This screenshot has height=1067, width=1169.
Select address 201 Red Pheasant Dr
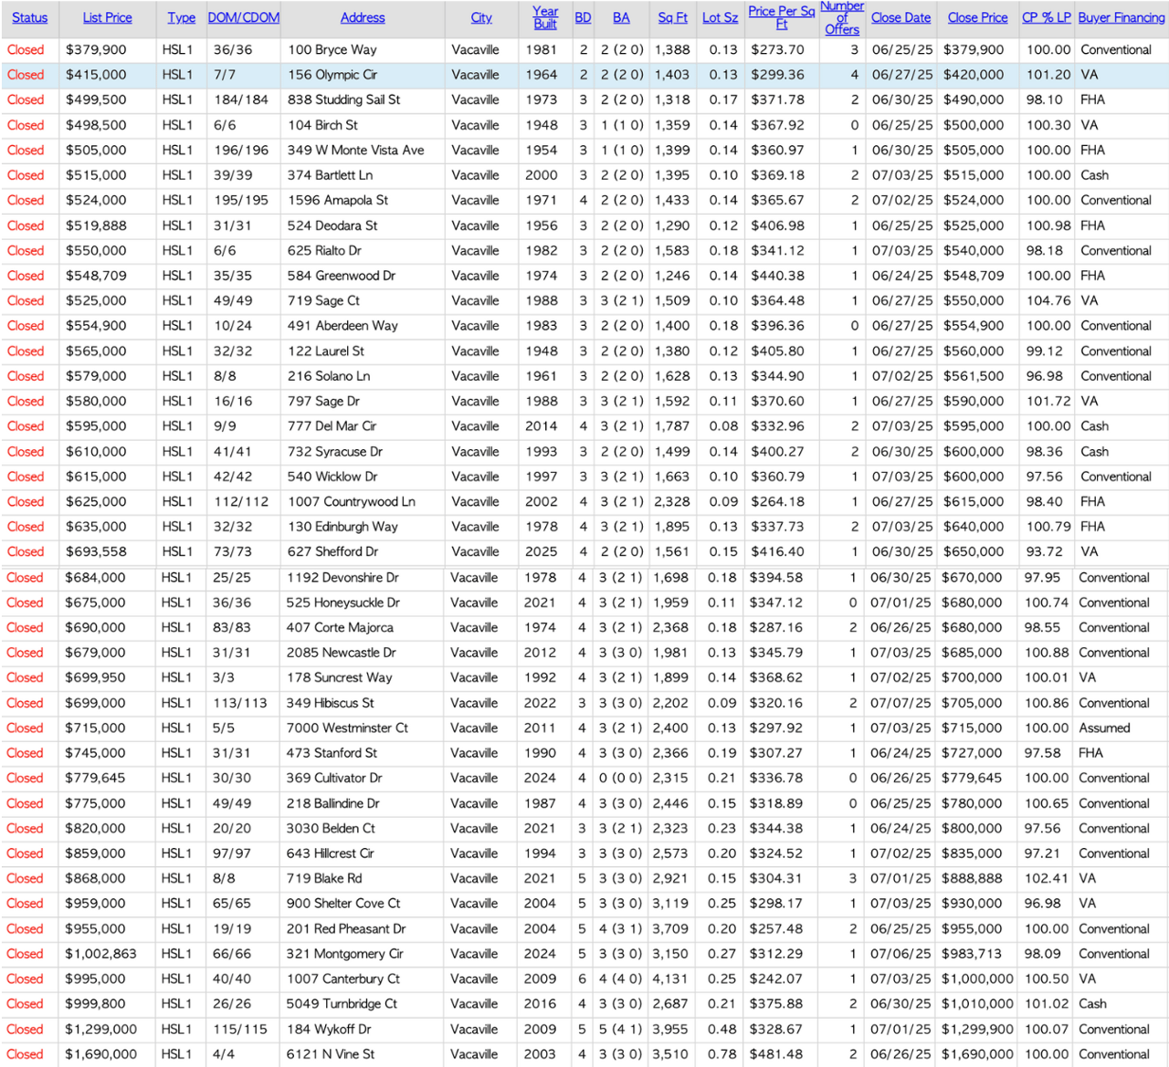coord(346,928)
